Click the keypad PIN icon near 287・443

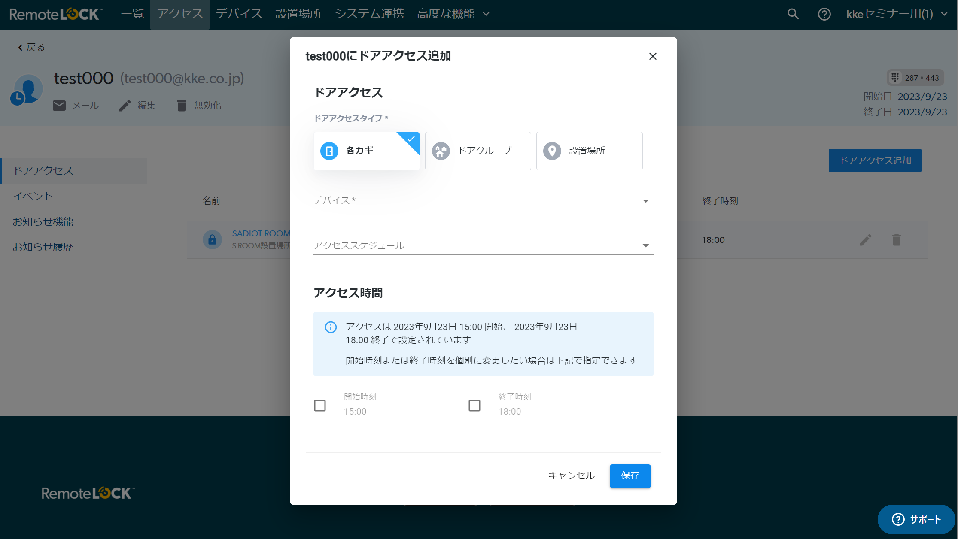click(x=895, y=77)
